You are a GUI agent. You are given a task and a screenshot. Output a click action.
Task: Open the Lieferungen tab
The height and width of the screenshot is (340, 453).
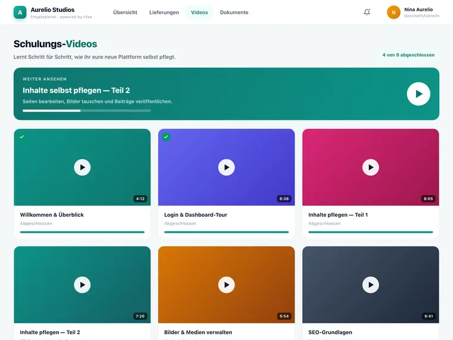(x=164, y=13)
